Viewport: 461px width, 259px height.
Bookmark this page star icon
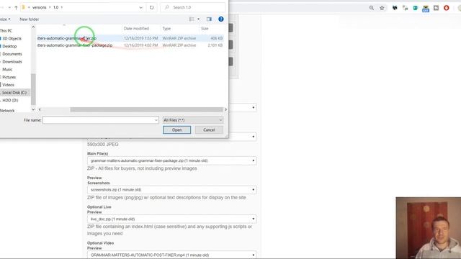[x=382, y=8]
